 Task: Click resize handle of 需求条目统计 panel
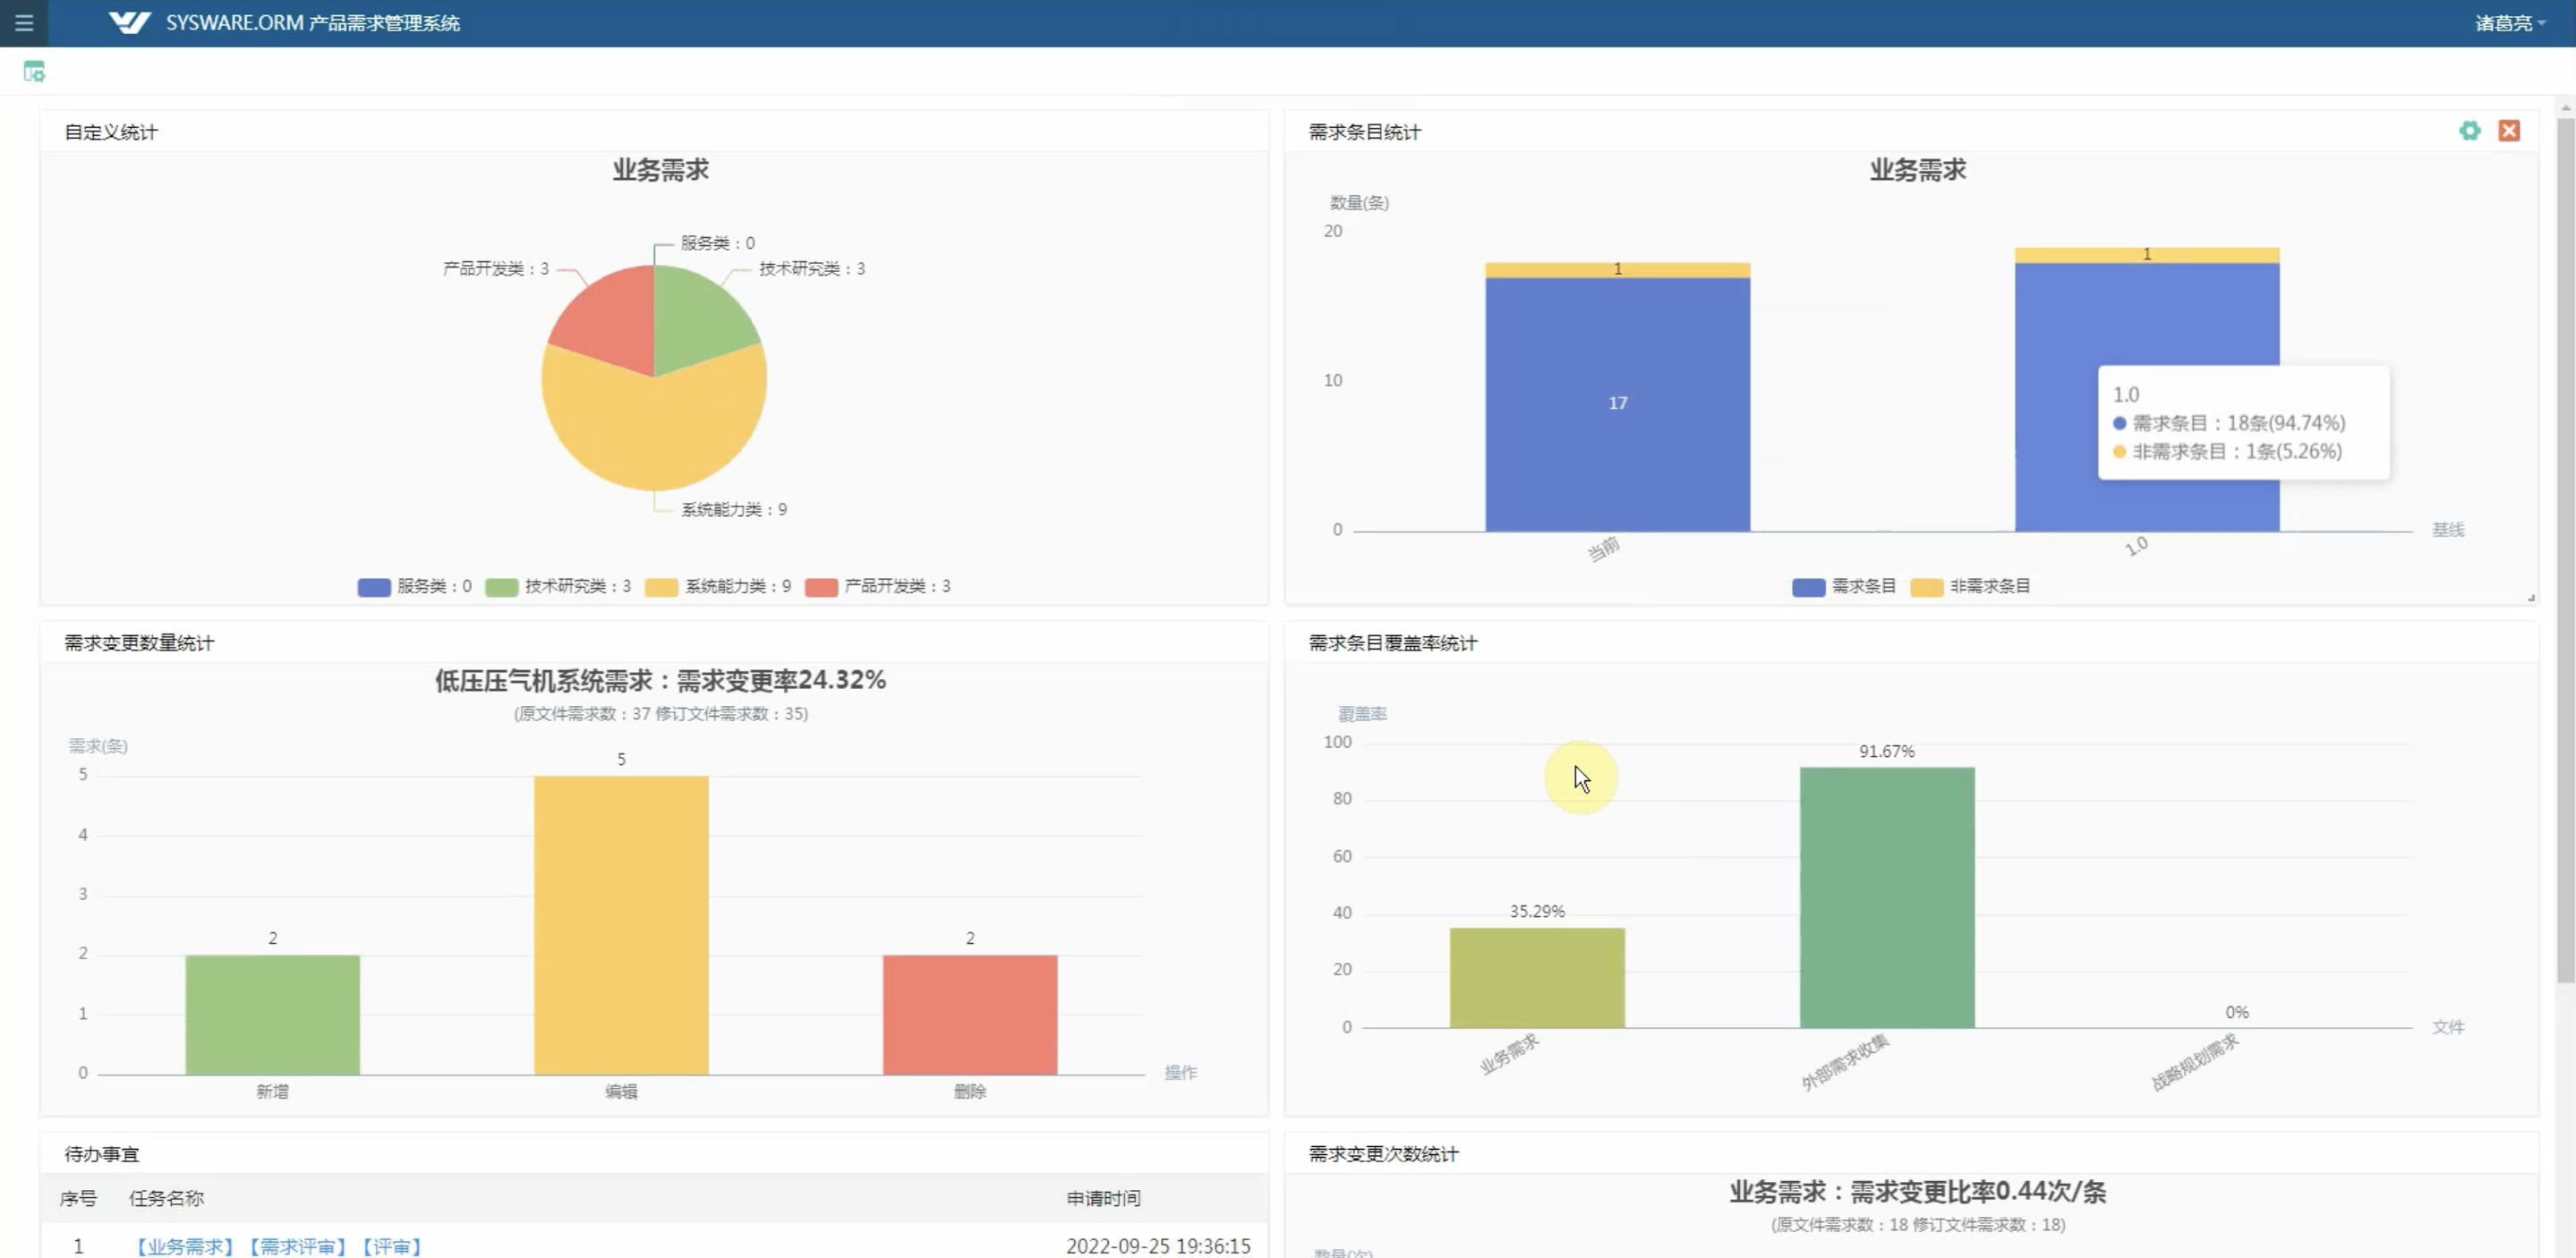pyautogui.click(x=2530, y=598)
